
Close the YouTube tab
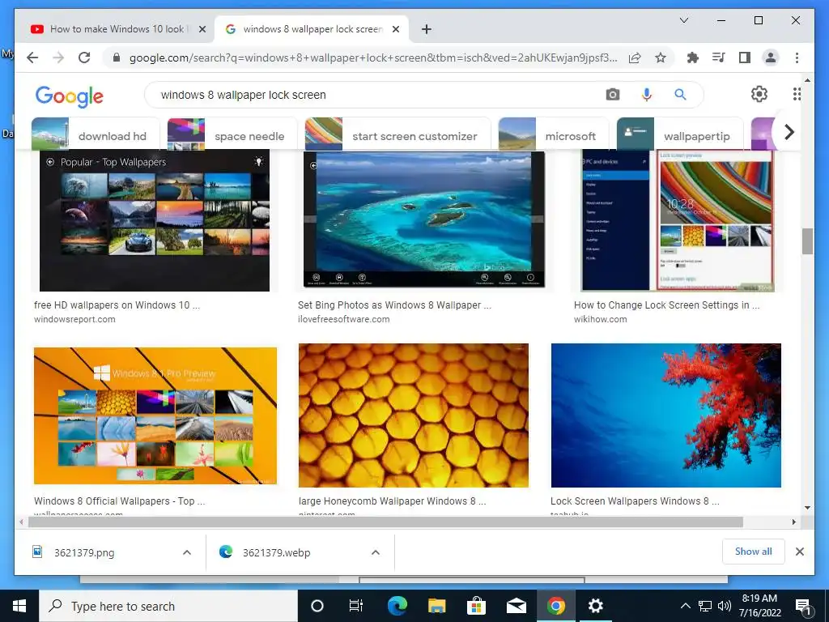[202, 29]
